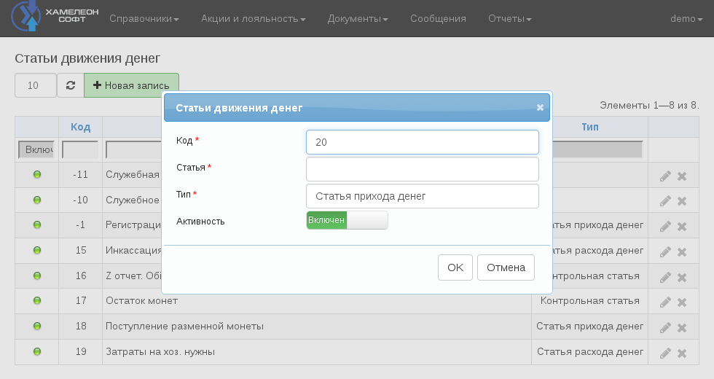Viewport: 714px width, 379px height.
Task: Edit the row with code -1
Action: tap(665, 227)
